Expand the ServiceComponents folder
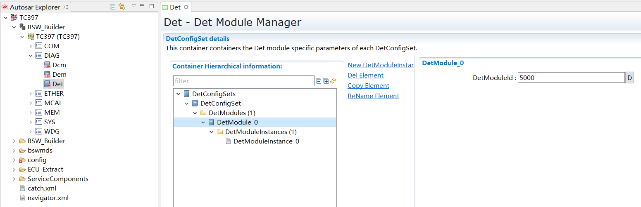 pos(14,179)
